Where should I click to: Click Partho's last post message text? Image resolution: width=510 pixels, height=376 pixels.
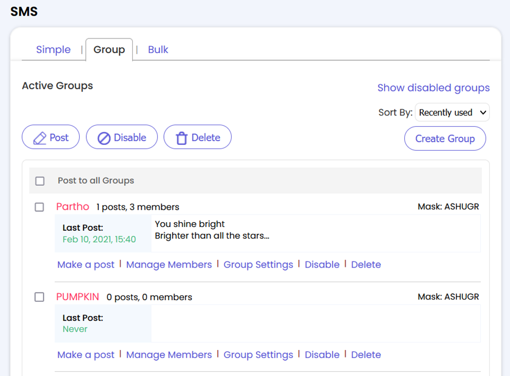tap(212, 230)
